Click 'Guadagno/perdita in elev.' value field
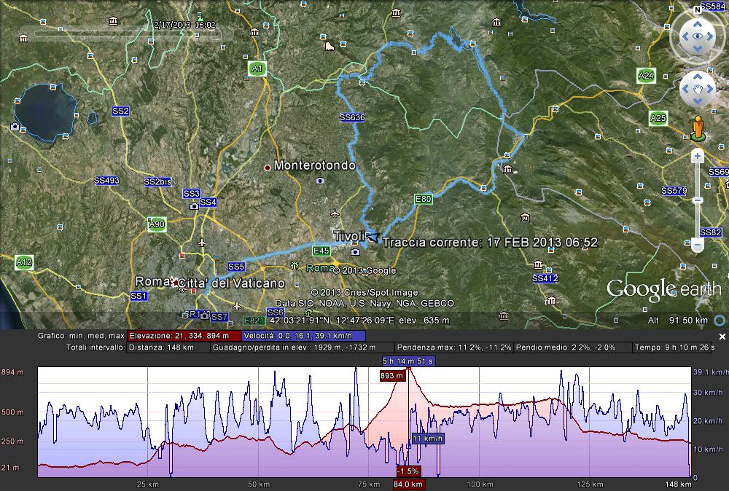This screenshot has height=491, width=729. [303, 347]
